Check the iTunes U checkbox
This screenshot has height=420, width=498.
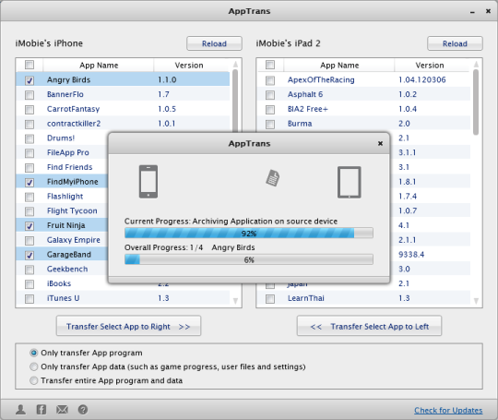pos(30,298)
